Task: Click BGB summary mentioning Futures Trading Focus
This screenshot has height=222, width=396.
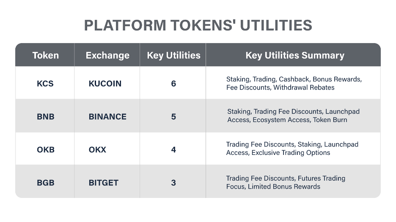Action: [x=286, y=182]
